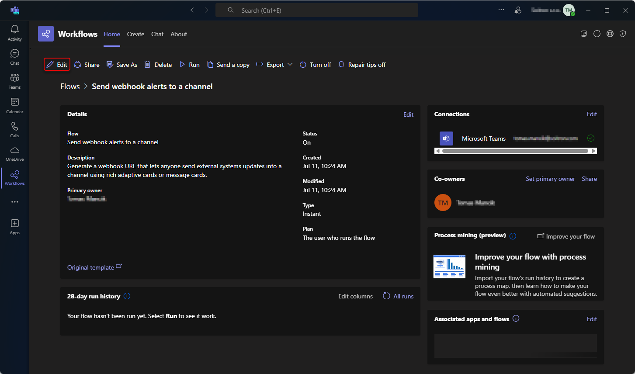Switch to the Create tab
This screenshot has height=374, width=635.
135,34
